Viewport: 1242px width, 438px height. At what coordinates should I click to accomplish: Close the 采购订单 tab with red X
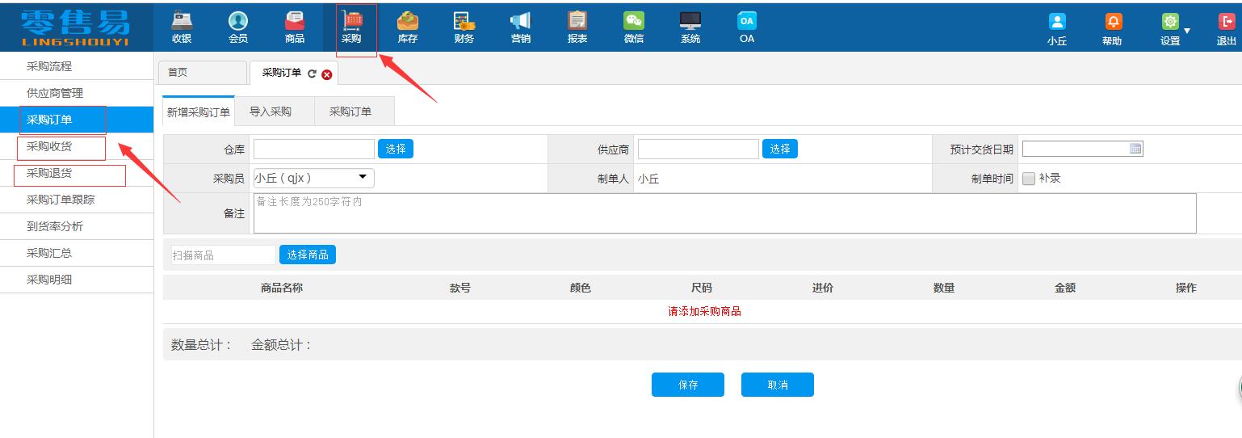327,74
